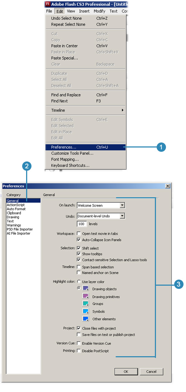Open the File menu
Viewport: 186px width, 392px height.
49,11
